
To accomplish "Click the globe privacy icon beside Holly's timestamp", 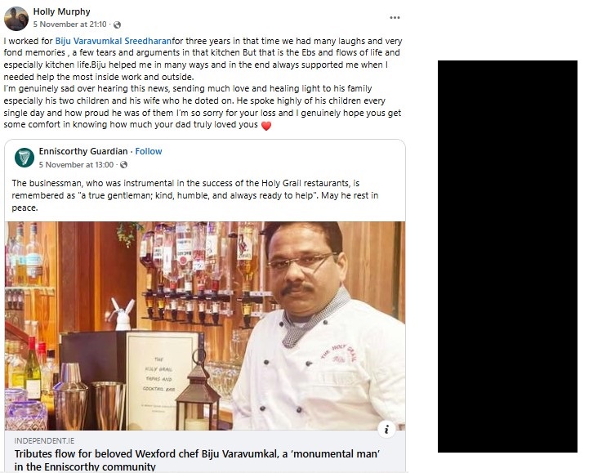I will point(117,25).
